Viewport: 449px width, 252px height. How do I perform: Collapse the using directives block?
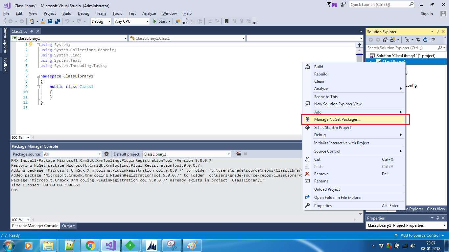point(38,45)
